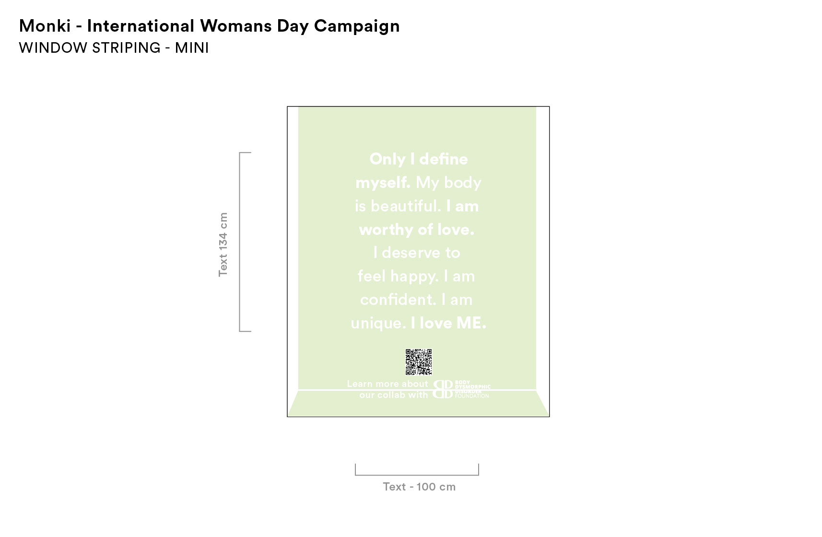Viewport: 822px width, 537px height.
Task: Click the 'worthy of love.' line
Action: (417, 230)
